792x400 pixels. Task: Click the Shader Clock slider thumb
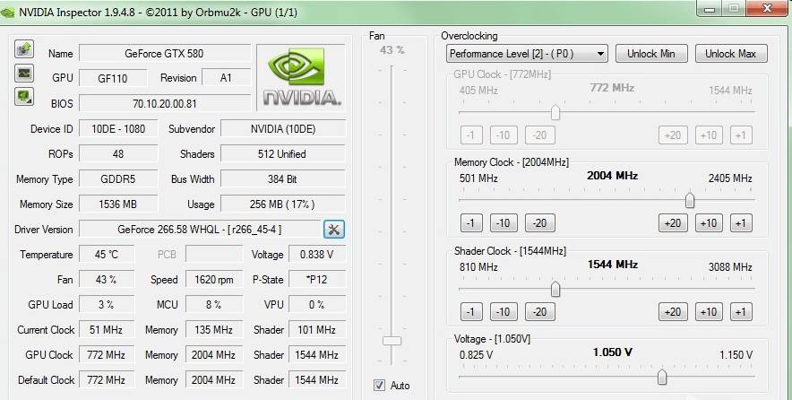coord(555,289)
